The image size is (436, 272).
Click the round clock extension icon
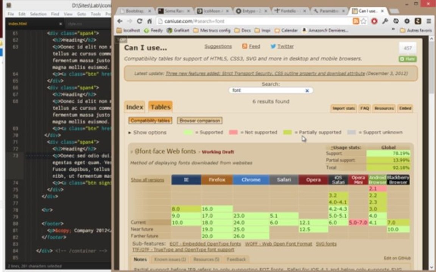coord(396,21)
